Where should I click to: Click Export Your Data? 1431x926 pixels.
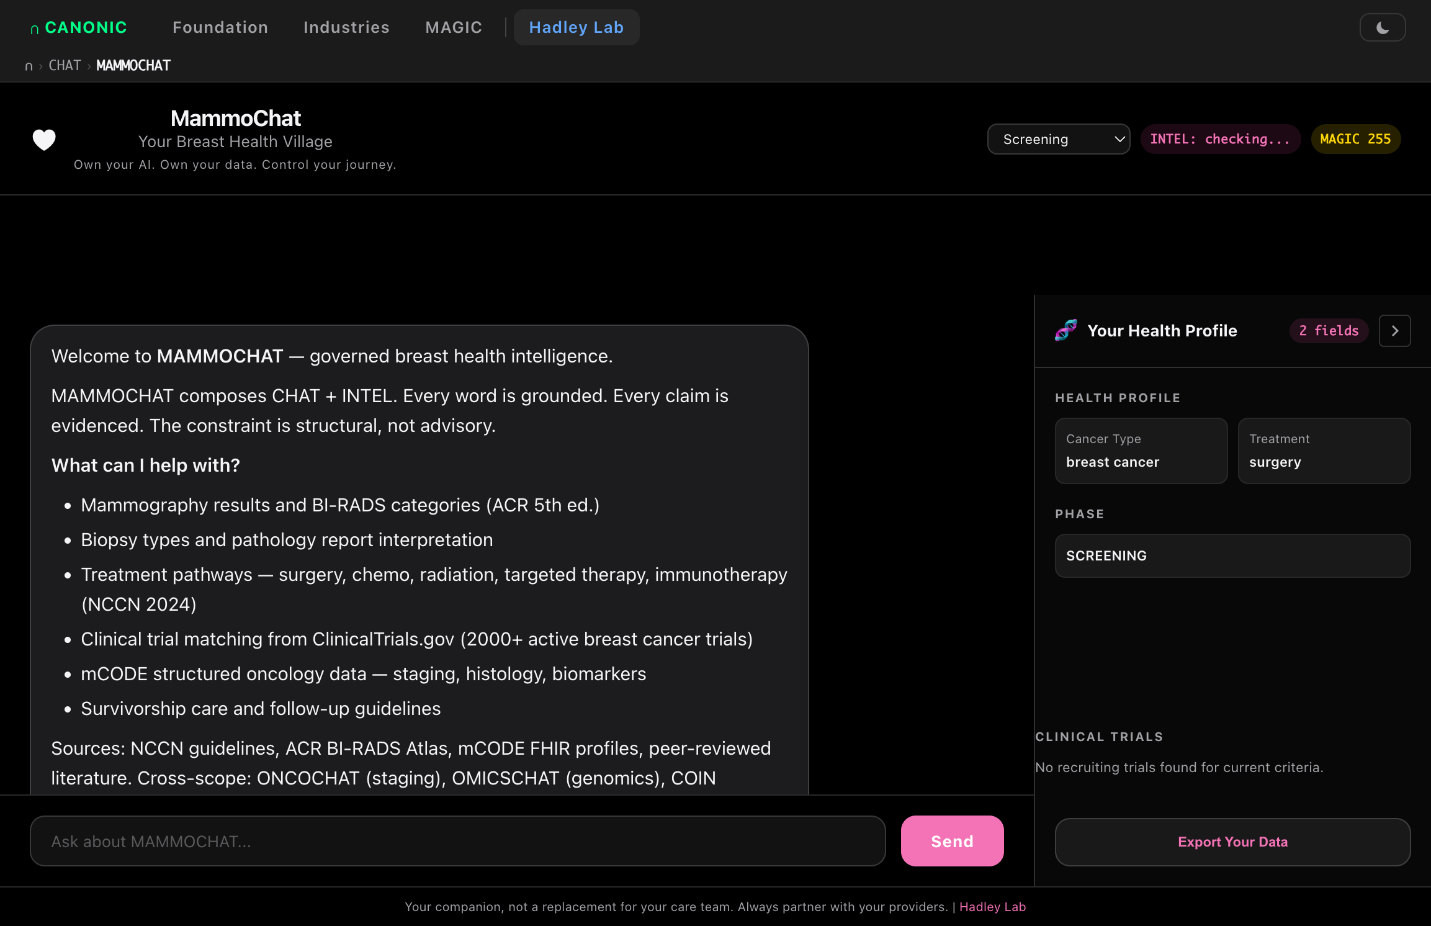[x=1232, y=842]
